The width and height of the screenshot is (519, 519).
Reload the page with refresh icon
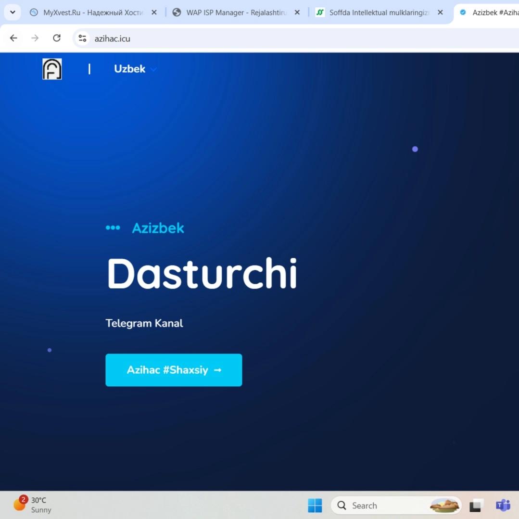(57, 38)
